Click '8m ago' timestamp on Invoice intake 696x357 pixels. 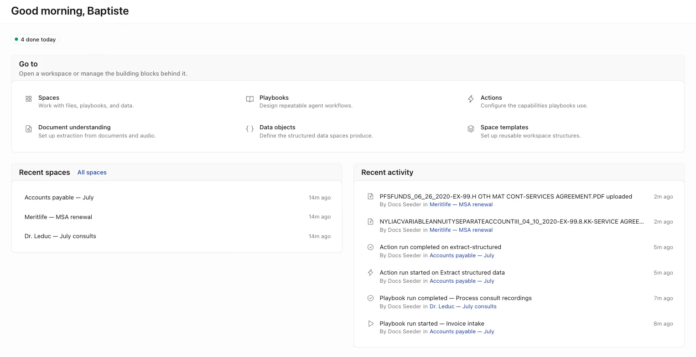663,324
